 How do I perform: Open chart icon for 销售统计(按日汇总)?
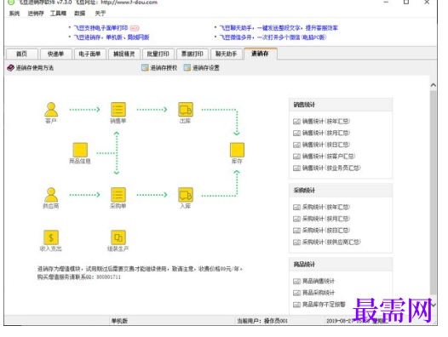pyautogui.click(x=297, y=145)
